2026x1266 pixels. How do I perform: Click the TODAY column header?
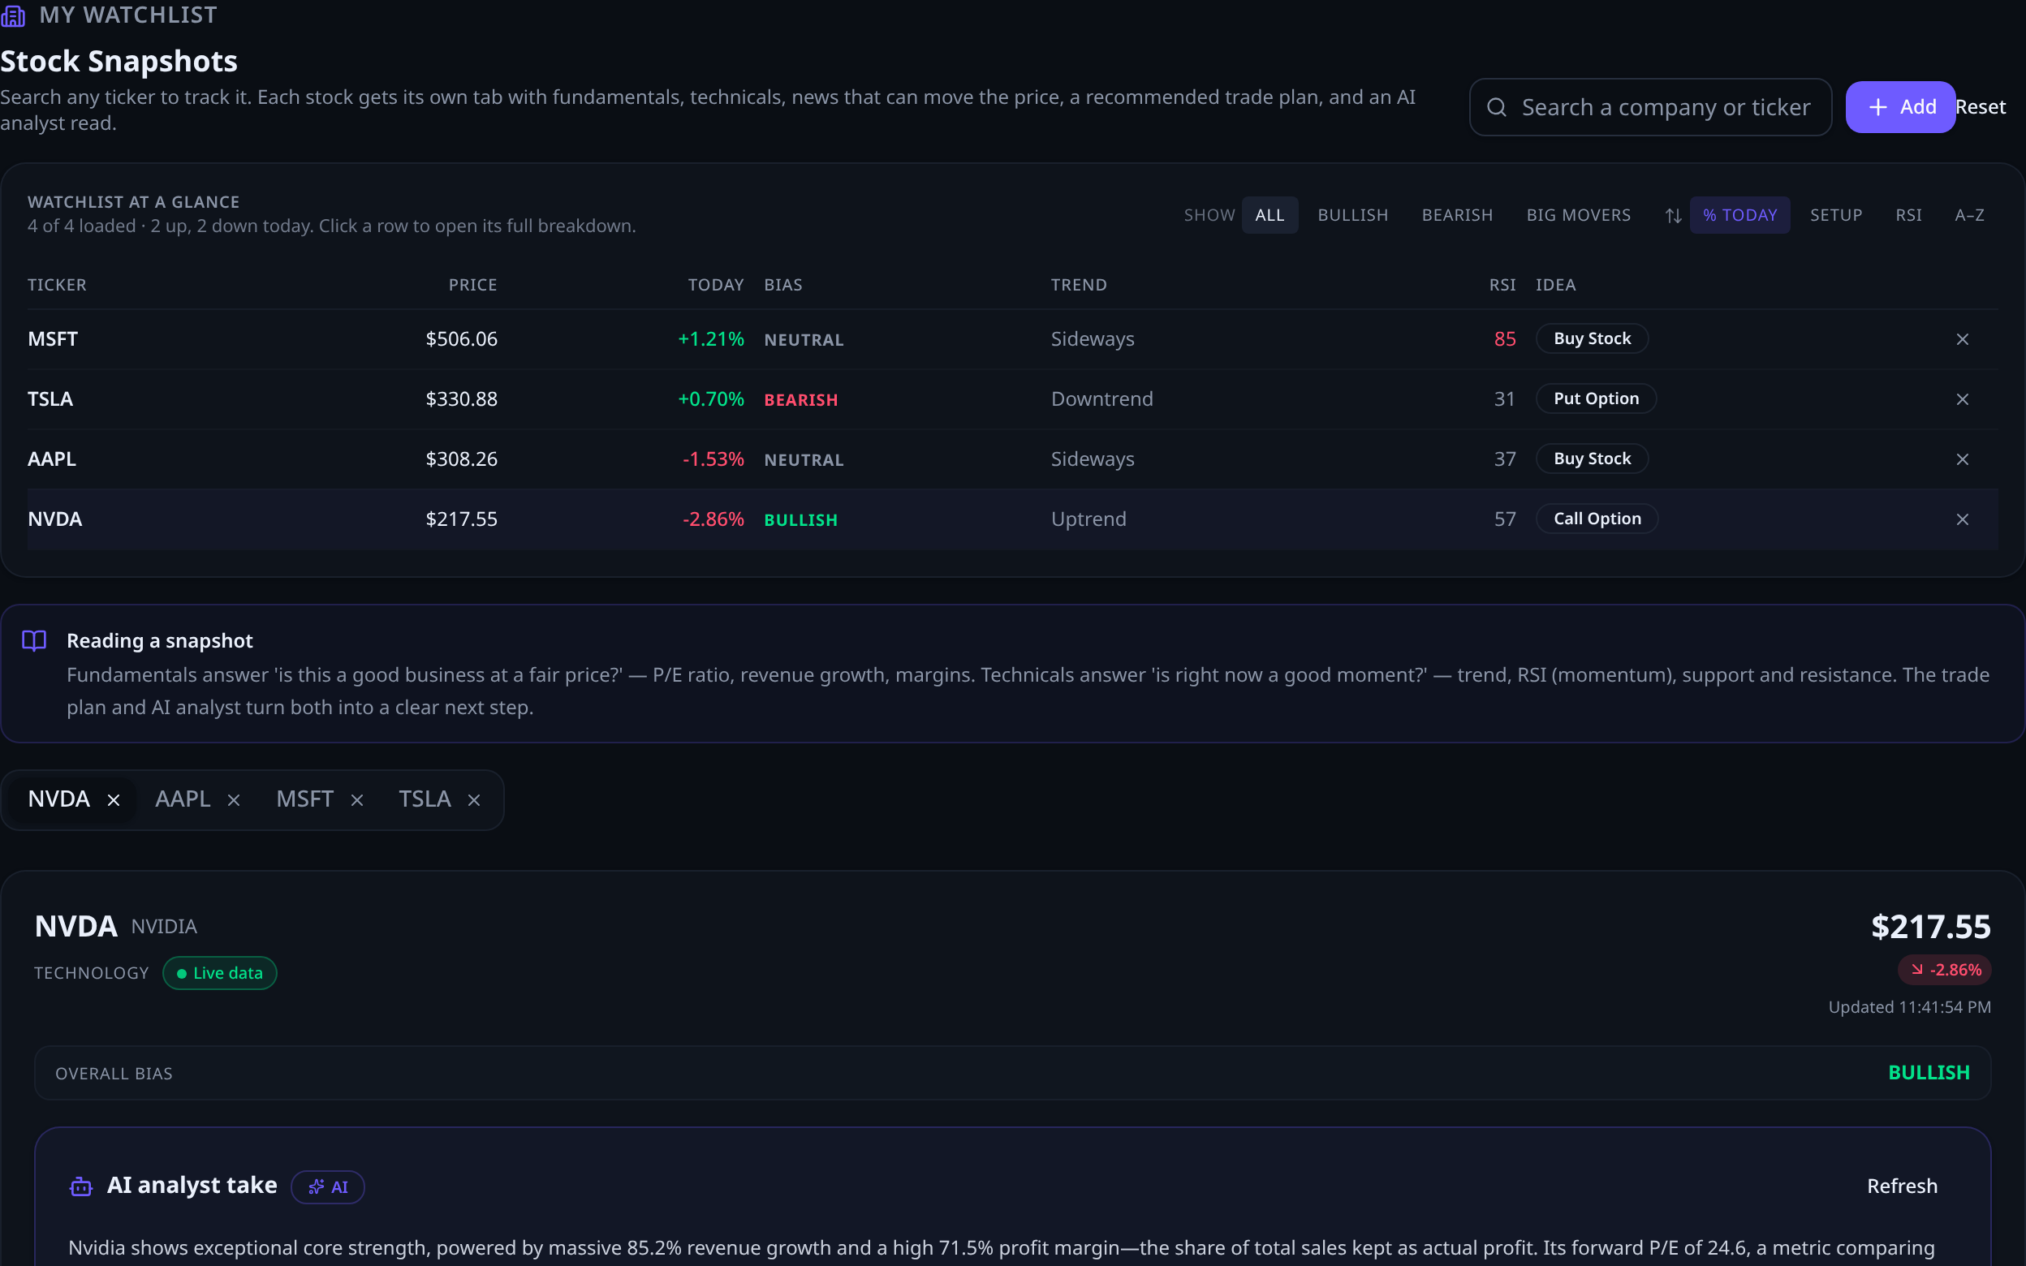[x=716, y=285]
